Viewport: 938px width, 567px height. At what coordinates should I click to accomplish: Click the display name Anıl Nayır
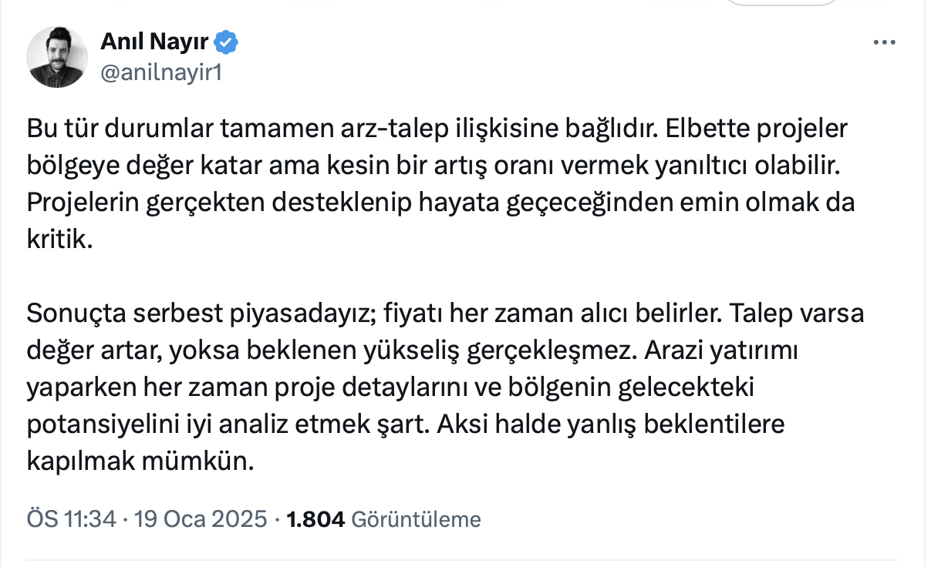pyautogui.click(x=156, y=42)
